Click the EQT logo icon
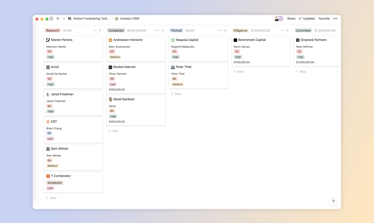 (x=48, y=122)
